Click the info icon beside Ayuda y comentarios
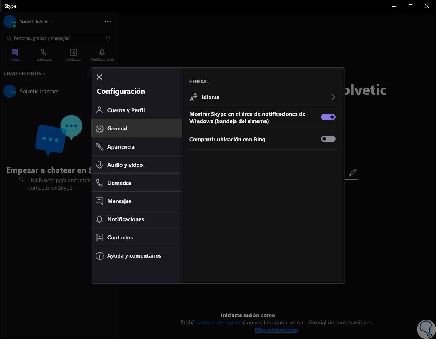The height and width of the screenshot is (339, 436). click(x=99, y=256)
